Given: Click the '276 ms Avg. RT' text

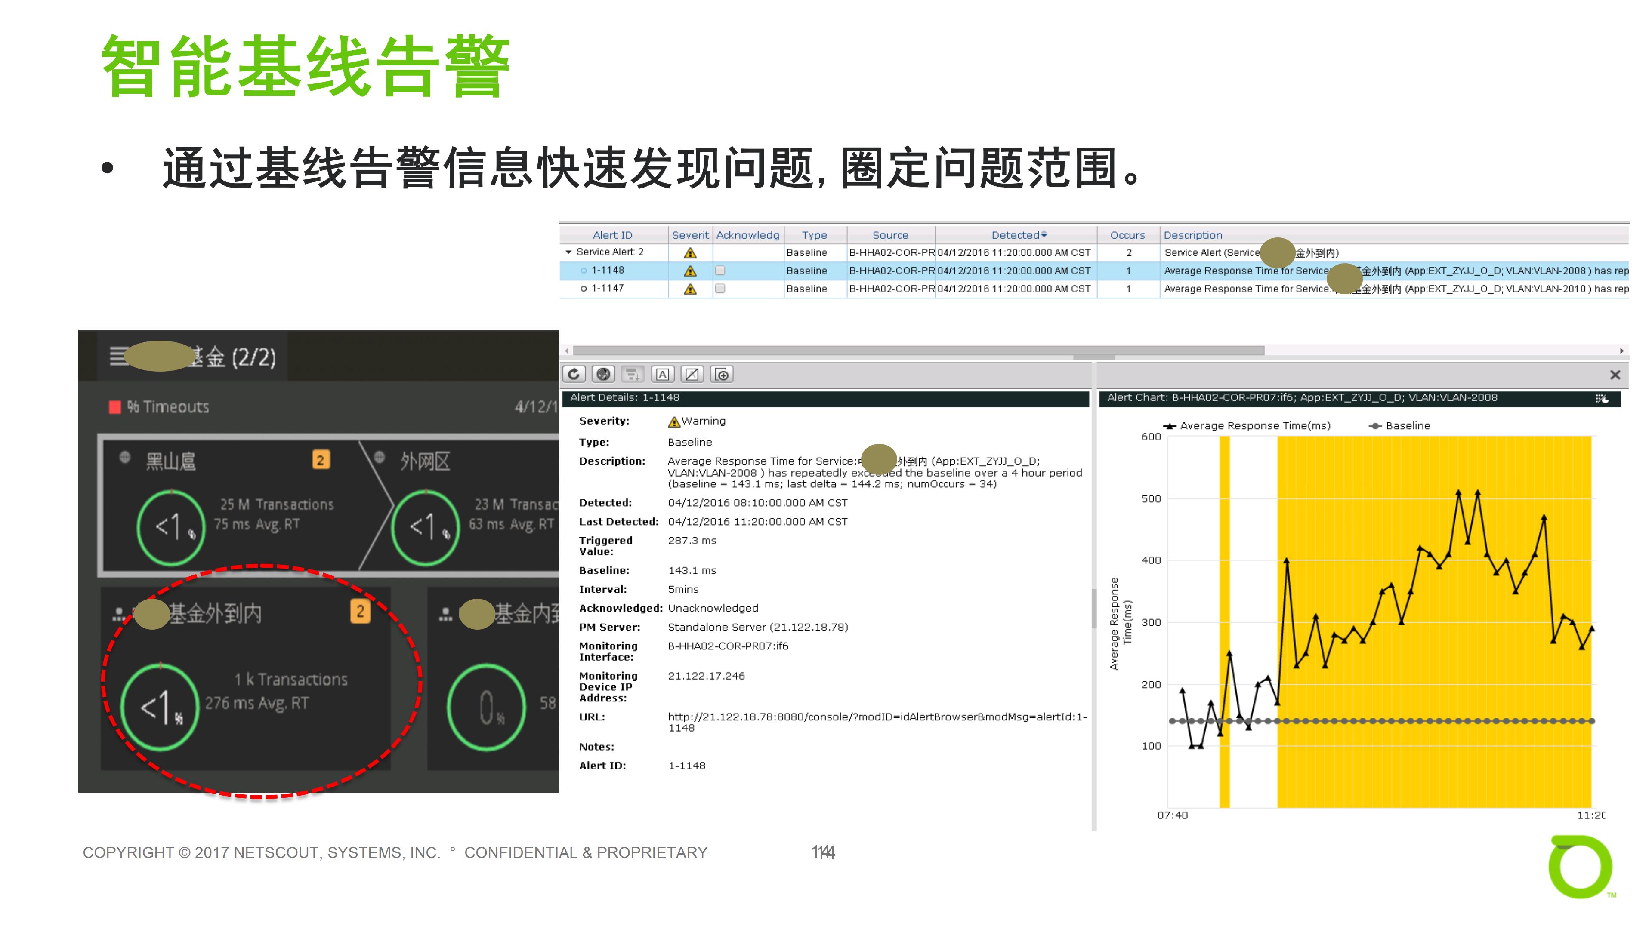Looking at the screenshot, I should (256, 703).
